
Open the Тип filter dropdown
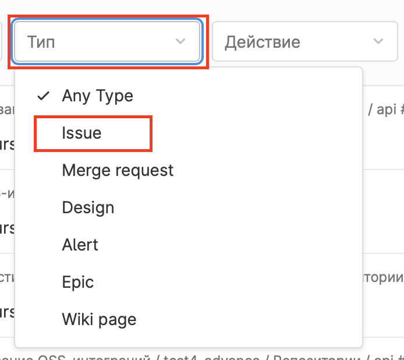click(108, 41)
